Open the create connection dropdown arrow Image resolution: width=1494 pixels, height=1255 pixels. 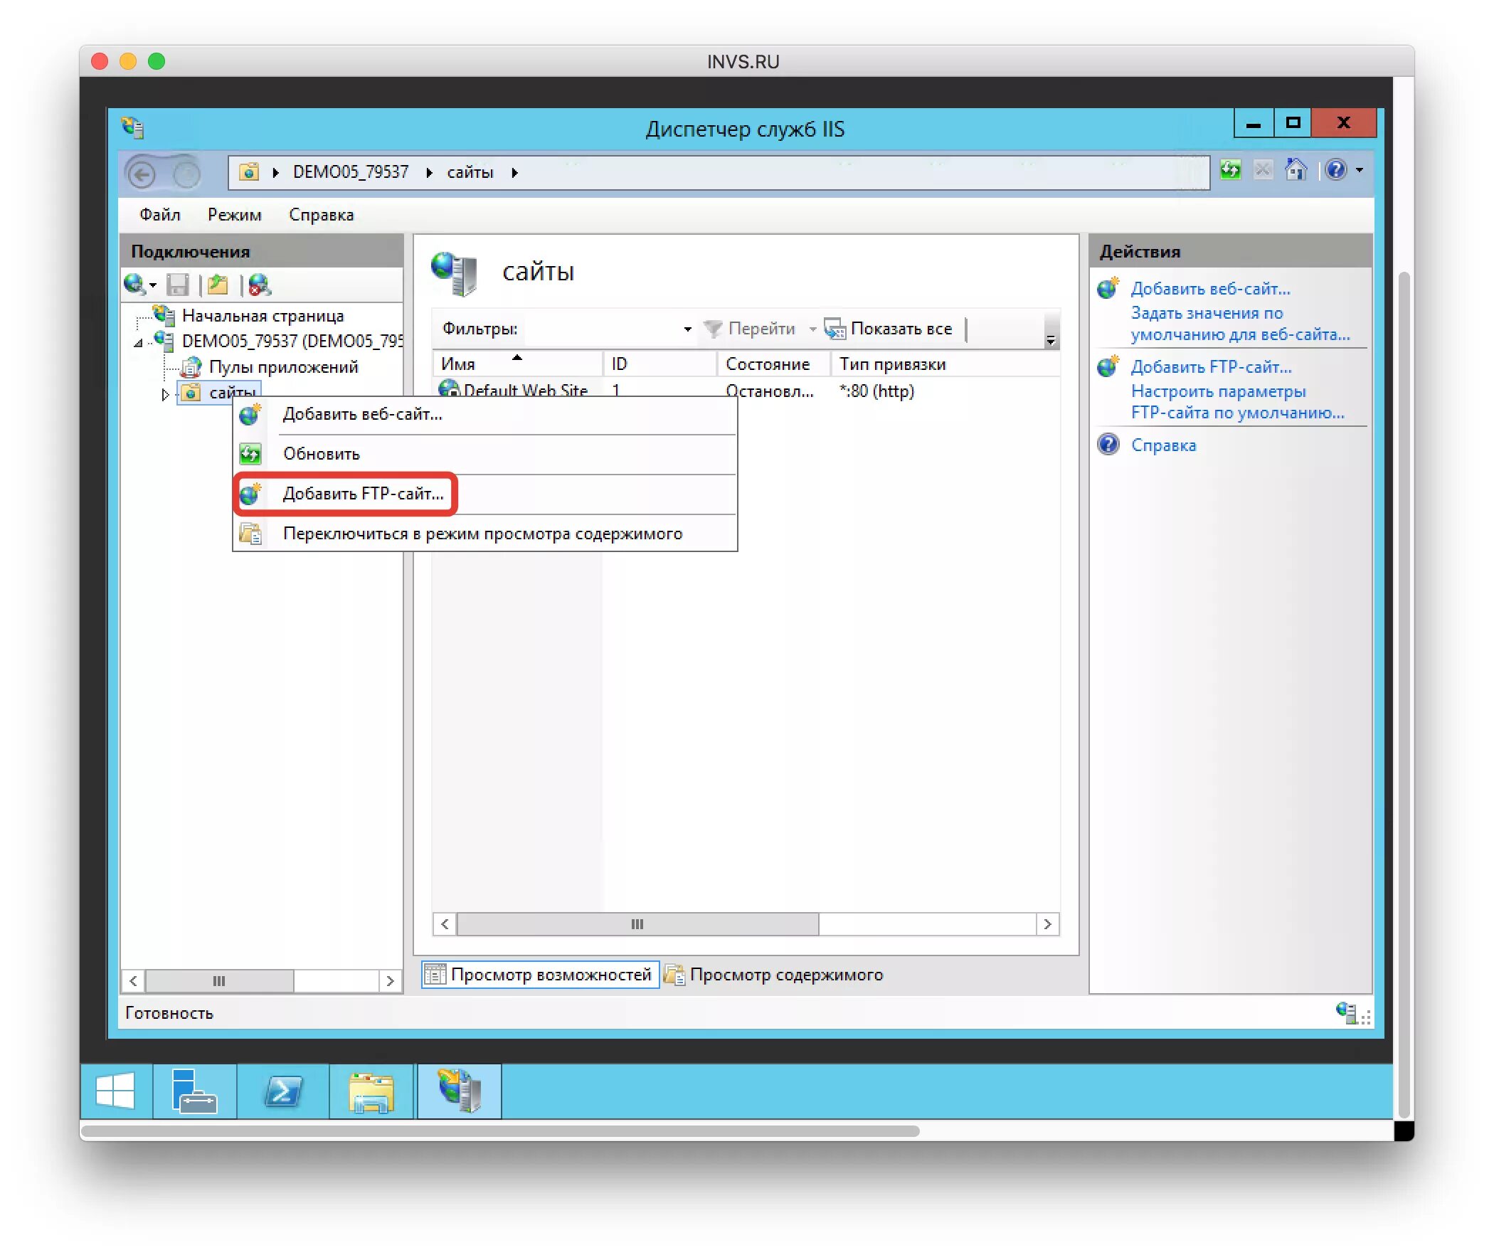[153, 285]
